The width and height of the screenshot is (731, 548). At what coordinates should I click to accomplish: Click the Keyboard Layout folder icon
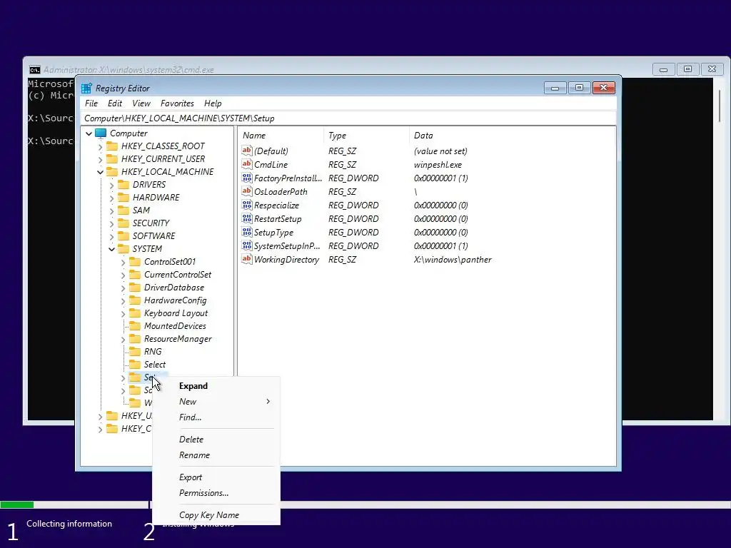tap(135, 313)
